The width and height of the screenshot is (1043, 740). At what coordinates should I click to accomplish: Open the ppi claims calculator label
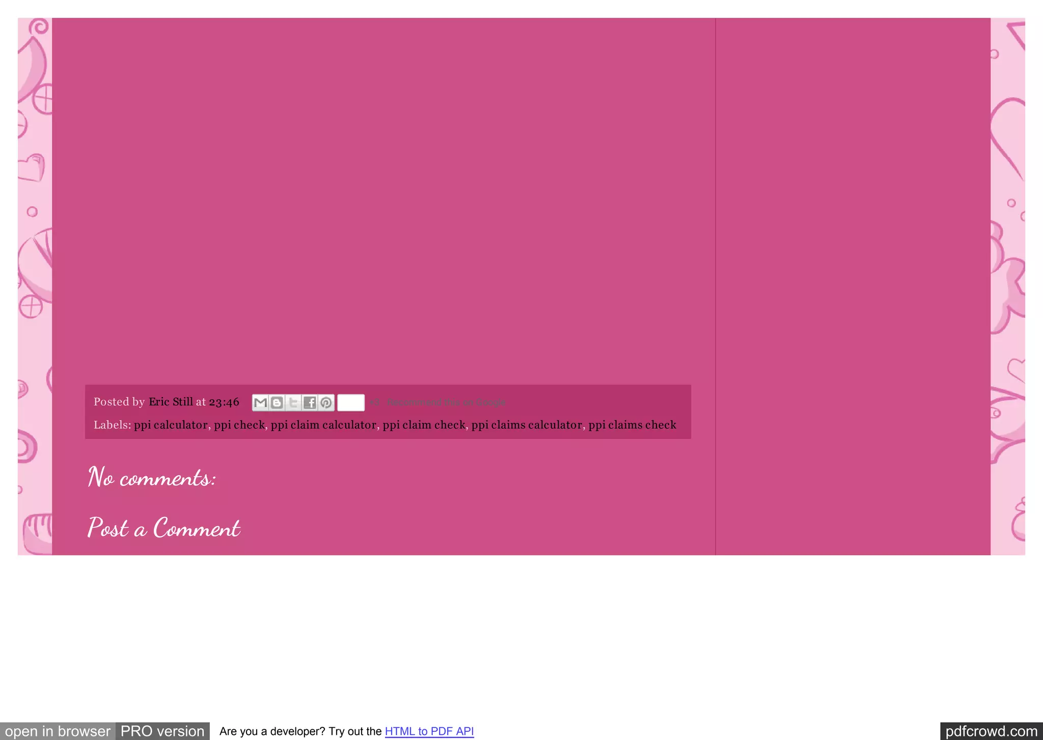pos(527,425)
